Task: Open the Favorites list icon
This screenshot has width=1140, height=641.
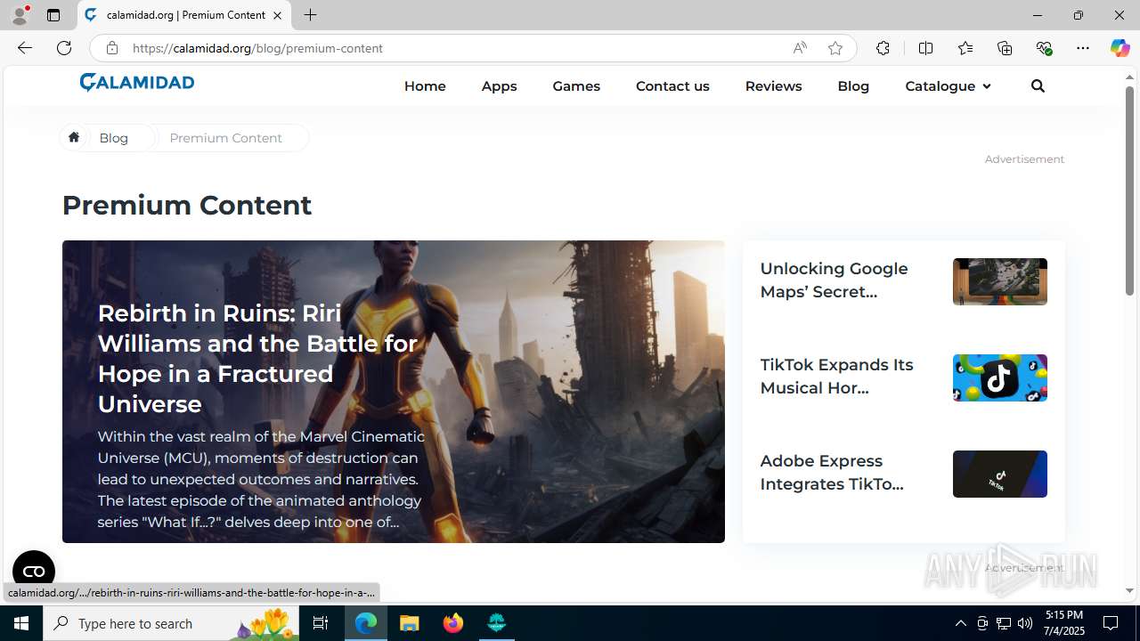Action: pyautogui.click(x=965, y=48)
